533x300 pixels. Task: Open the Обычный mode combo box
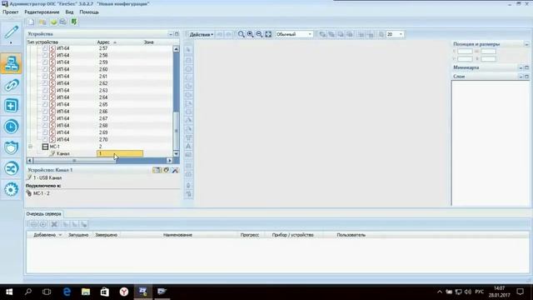pos(294,34)
